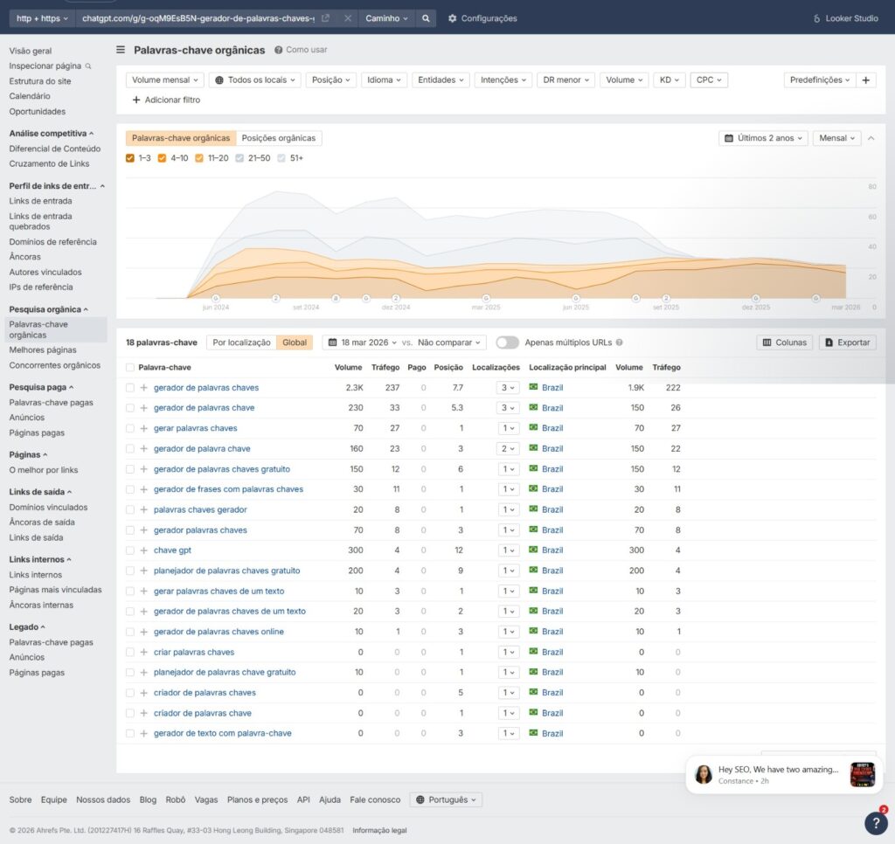Open URL in new tab icon

325,18
